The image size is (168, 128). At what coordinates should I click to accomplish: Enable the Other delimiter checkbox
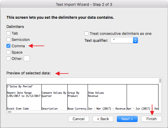(8, 59)
